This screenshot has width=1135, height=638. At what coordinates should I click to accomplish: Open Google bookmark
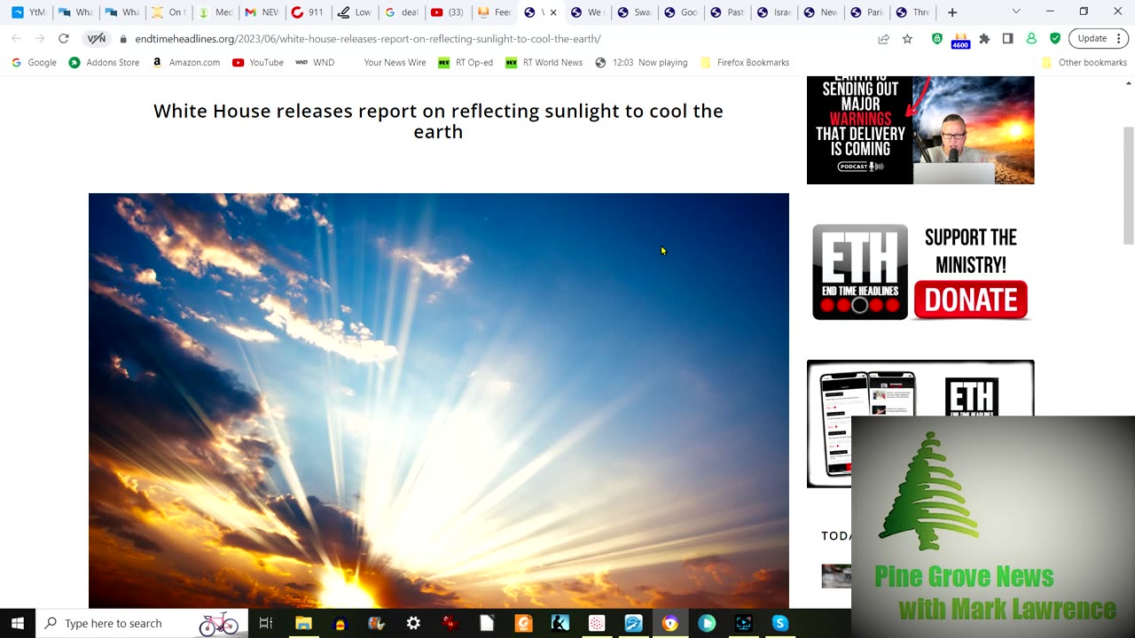pyautogui.click(x=34, y=62)
